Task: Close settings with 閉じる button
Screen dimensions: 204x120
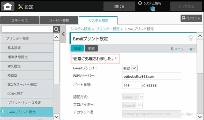Action: (119, 6)
